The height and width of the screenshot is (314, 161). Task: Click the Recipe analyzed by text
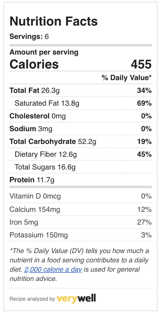(x=32, y=299)
